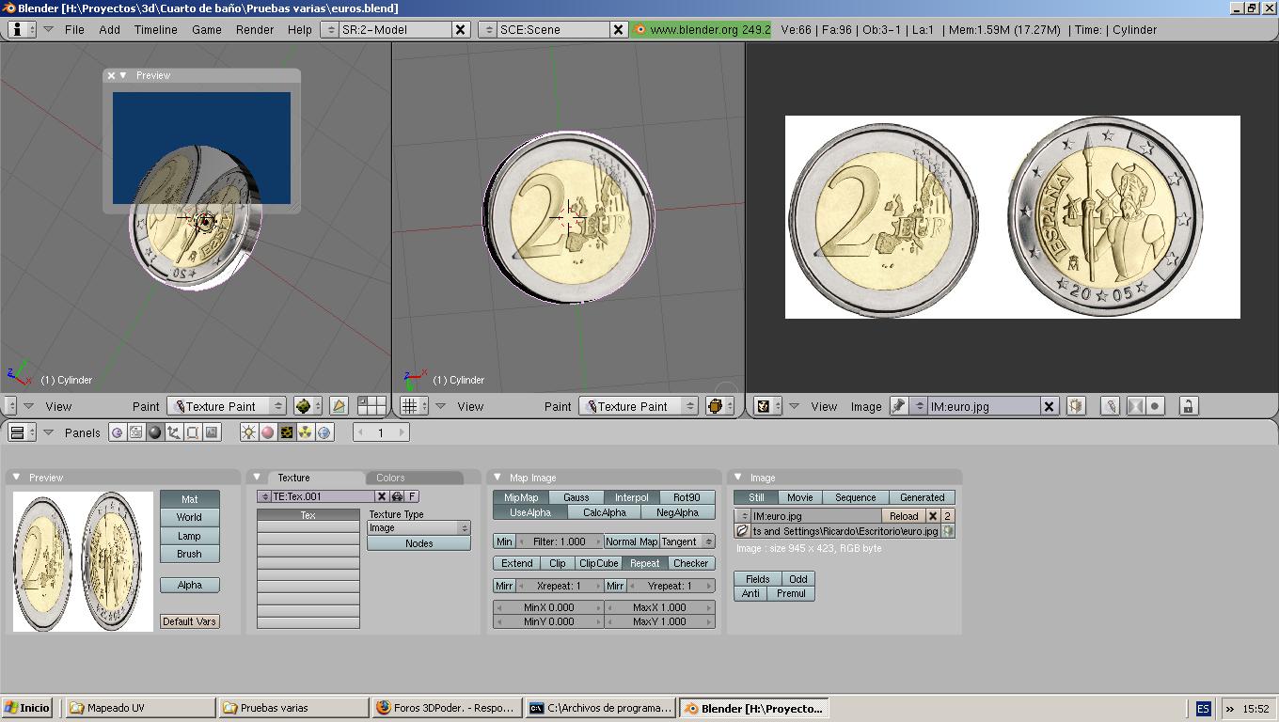Click the auto-name car icon next to TE:Tex.001
Image resolution: width=1279 pixels, height=722 pixels.
pyautogui.click(x=397, y=496)
